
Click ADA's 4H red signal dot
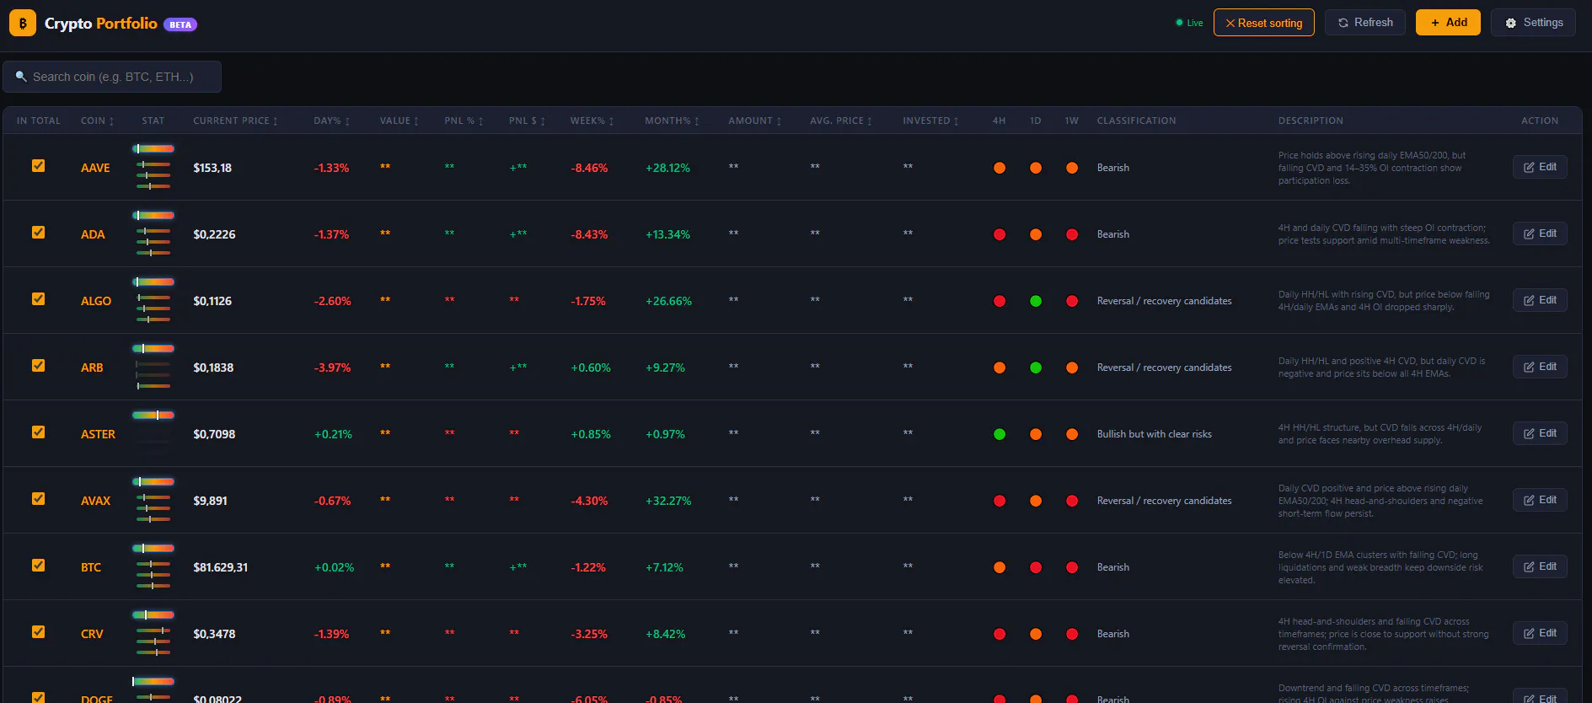coord(1000,234)
